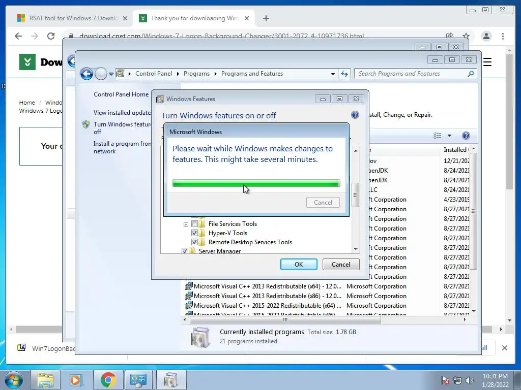Open the website hamburger menu
This screenshot has width=521, height=390.
[487, 61]
